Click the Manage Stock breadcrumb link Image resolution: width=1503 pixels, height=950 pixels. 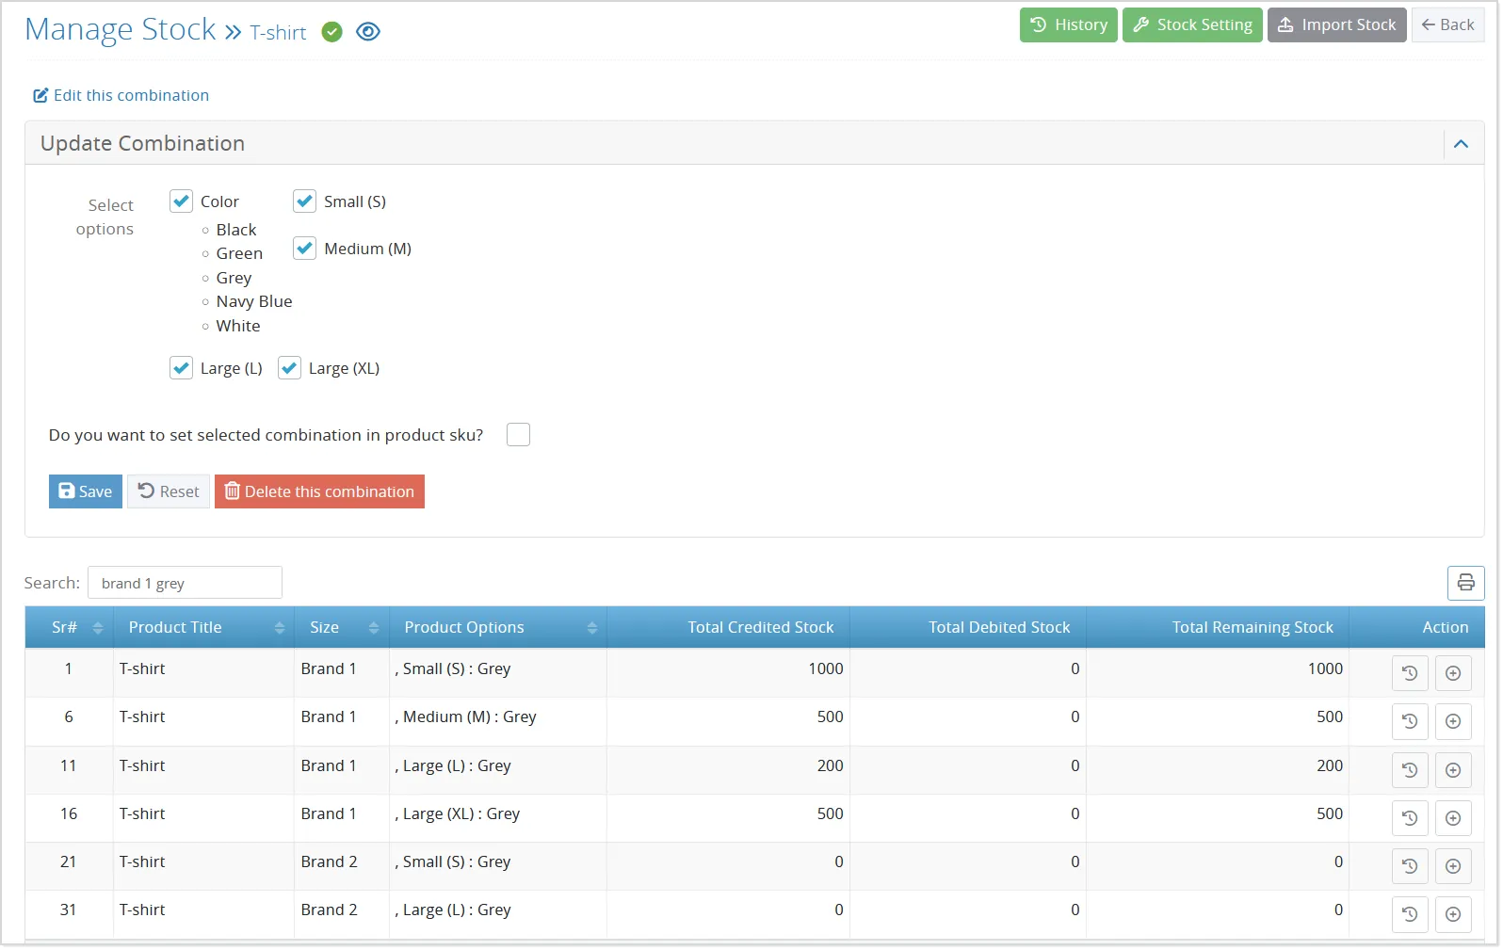121,30
